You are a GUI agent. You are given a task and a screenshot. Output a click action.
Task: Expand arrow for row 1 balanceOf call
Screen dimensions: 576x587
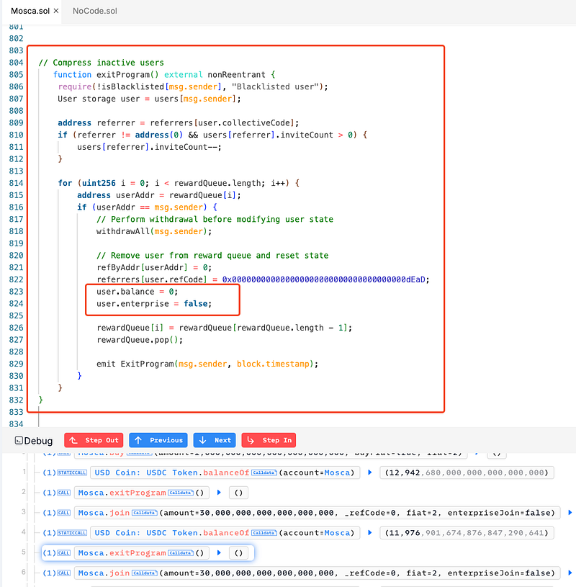(x=370, y=472)
